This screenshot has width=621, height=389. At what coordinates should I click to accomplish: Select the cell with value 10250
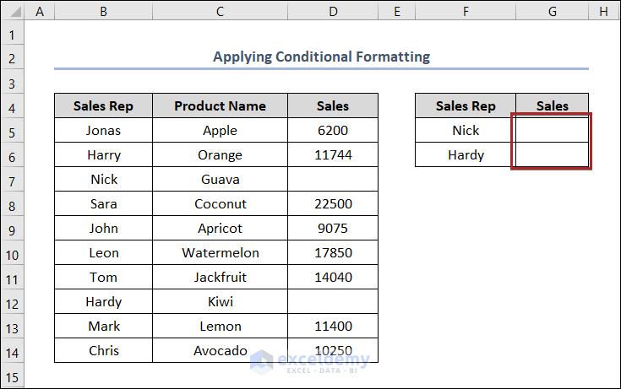(333, 351)
